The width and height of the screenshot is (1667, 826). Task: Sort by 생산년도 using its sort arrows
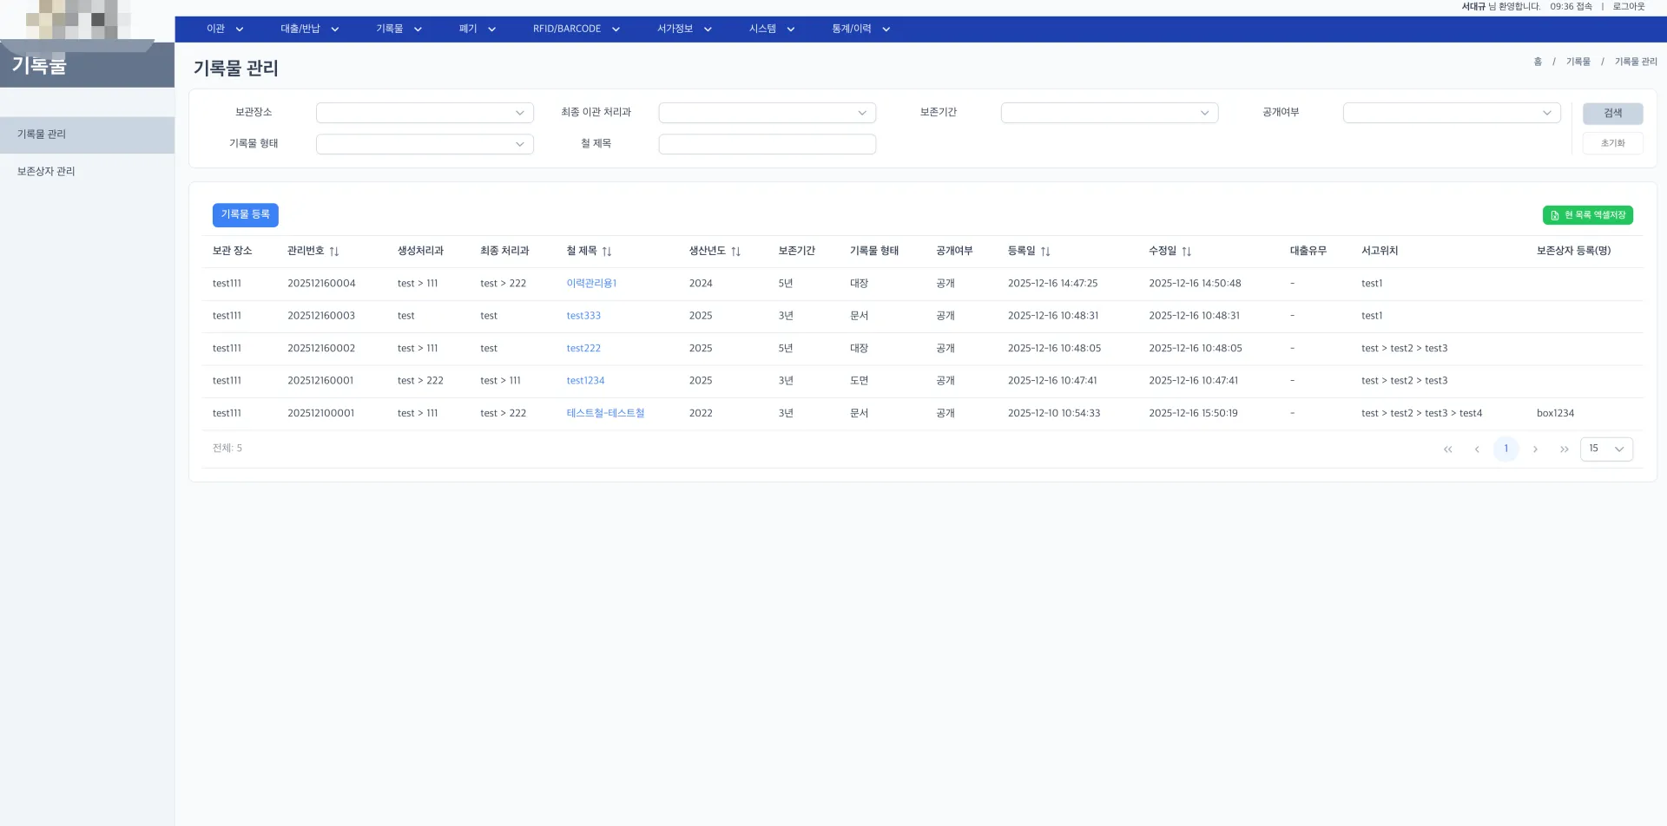tap(735, 252)
